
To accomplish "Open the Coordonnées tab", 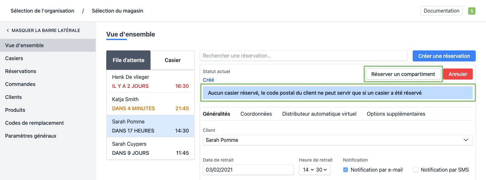I will [256, 114].
